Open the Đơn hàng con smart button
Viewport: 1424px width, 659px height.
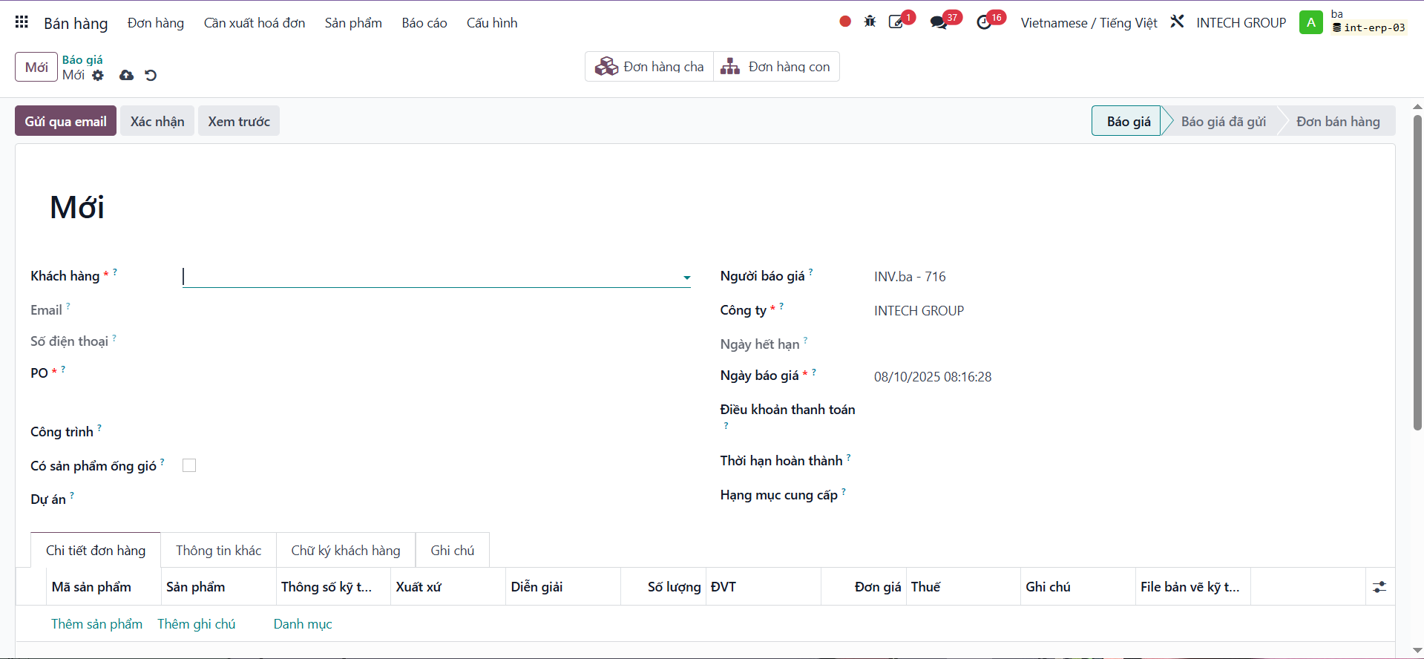pyautogui.click(x=776, y=66)
